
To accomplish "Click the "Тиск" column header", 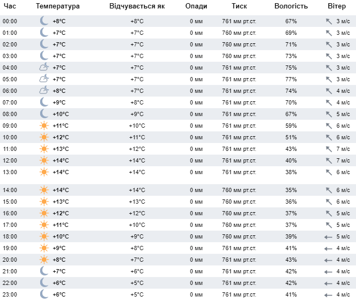I will coord(239,6).
